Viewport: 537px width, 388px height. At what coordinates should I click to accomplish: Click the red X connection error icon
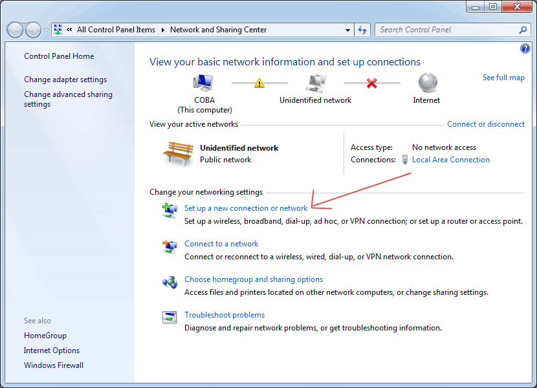pyautogui.click(x=371, y=83)
